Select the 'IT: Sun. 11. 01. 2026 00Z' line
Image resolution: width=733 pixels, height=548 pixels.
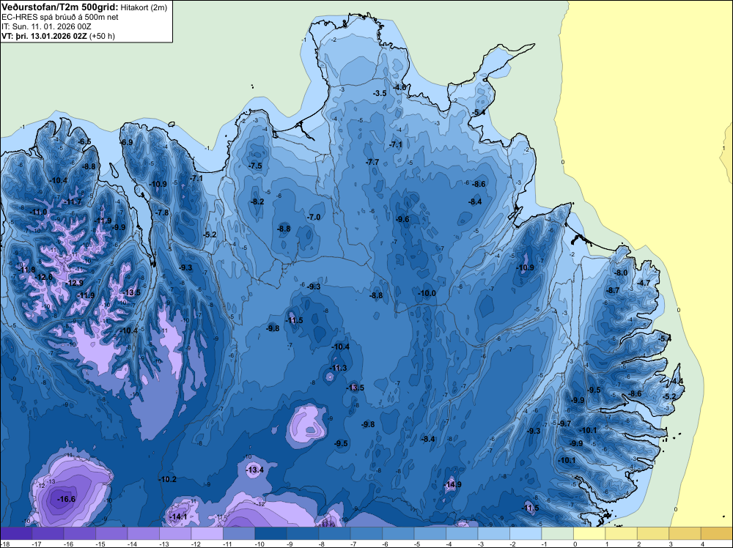tap(46, 26)
